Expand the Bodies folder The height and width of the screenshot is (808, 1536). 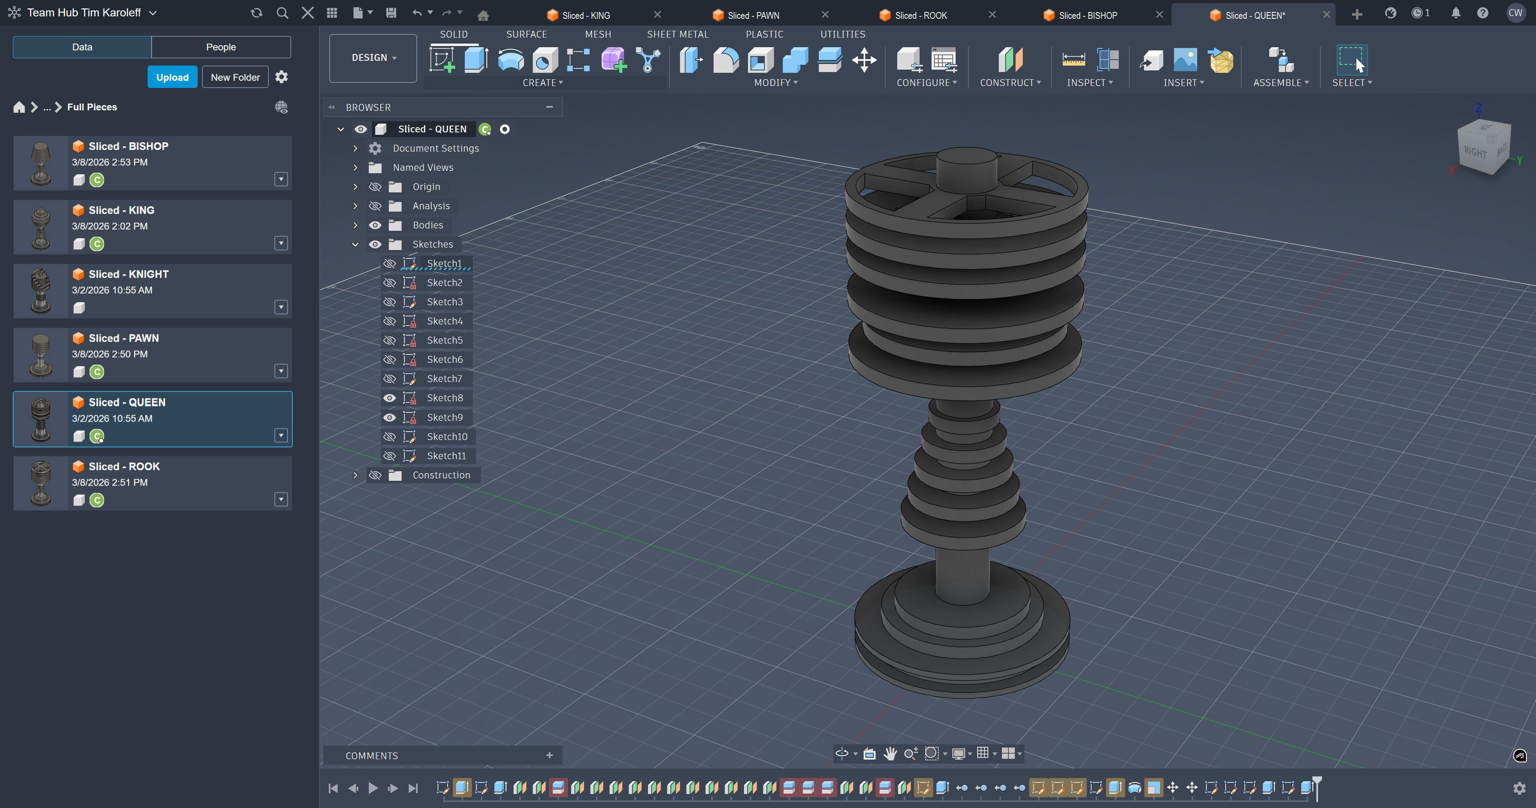355,226
